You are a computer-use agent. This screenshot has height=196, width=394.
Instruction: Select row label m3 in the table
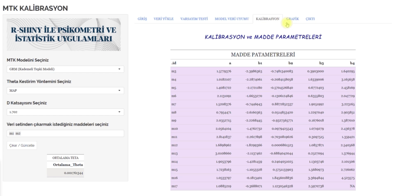(174, 71)
